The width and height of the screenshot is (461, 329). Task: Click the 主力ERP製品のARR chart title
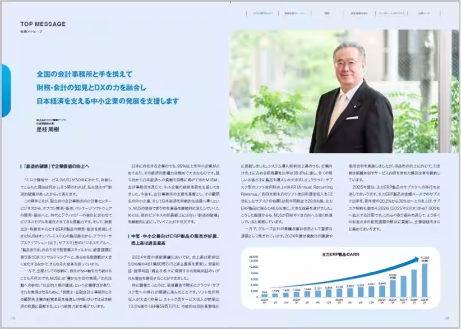tap(340, 254)
